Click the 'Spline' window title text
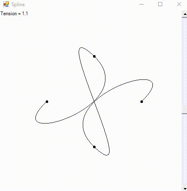This screenshot has width=187, height=191. pos(18,5)
